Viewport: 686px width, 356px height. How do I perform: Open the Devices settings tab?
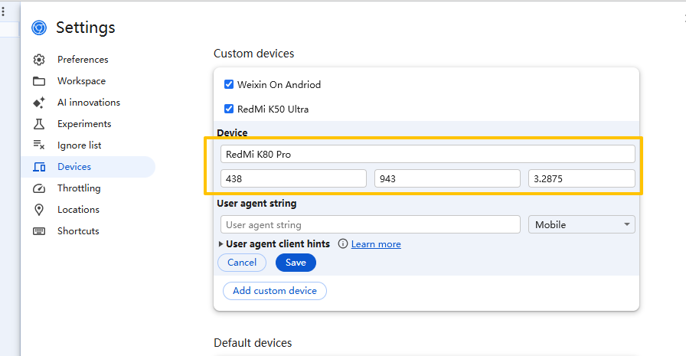pos(74,167)
